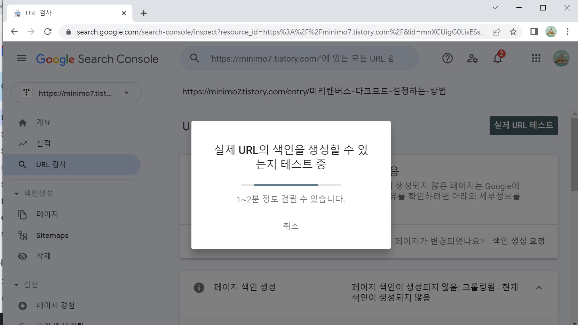Open the Google apps grid
Viewport: 578px width, 325px height.
[536, 58]
